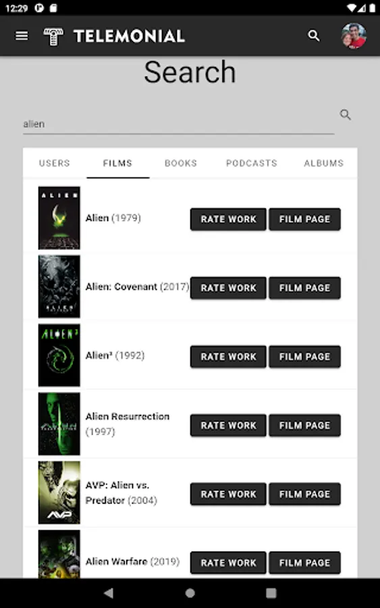Click Rate Work for Alien (1979)
This screenshot has height=608, width=380.
click(x=228, y=219)
